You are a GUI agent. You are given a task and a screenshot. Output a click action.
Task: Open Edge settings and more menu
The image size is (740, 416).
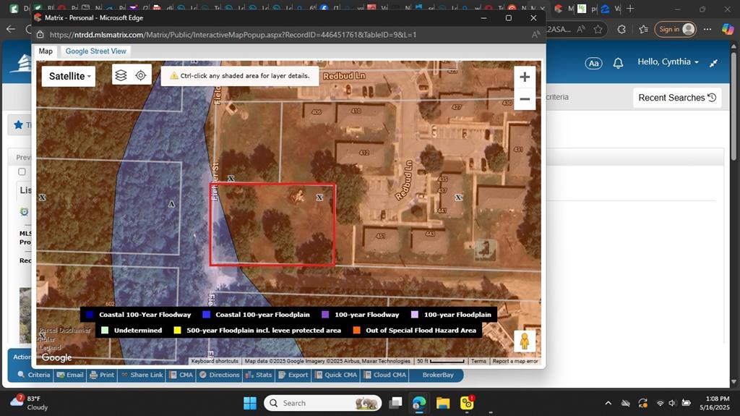point(707,30)
